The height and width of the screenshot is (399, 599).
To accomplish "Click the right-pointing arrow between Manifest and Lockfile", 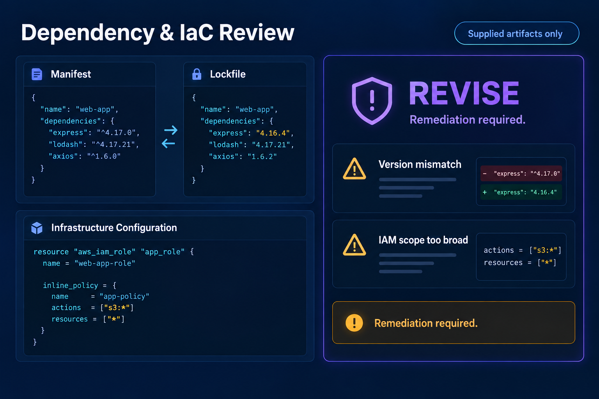I will (x=171, y=130).
